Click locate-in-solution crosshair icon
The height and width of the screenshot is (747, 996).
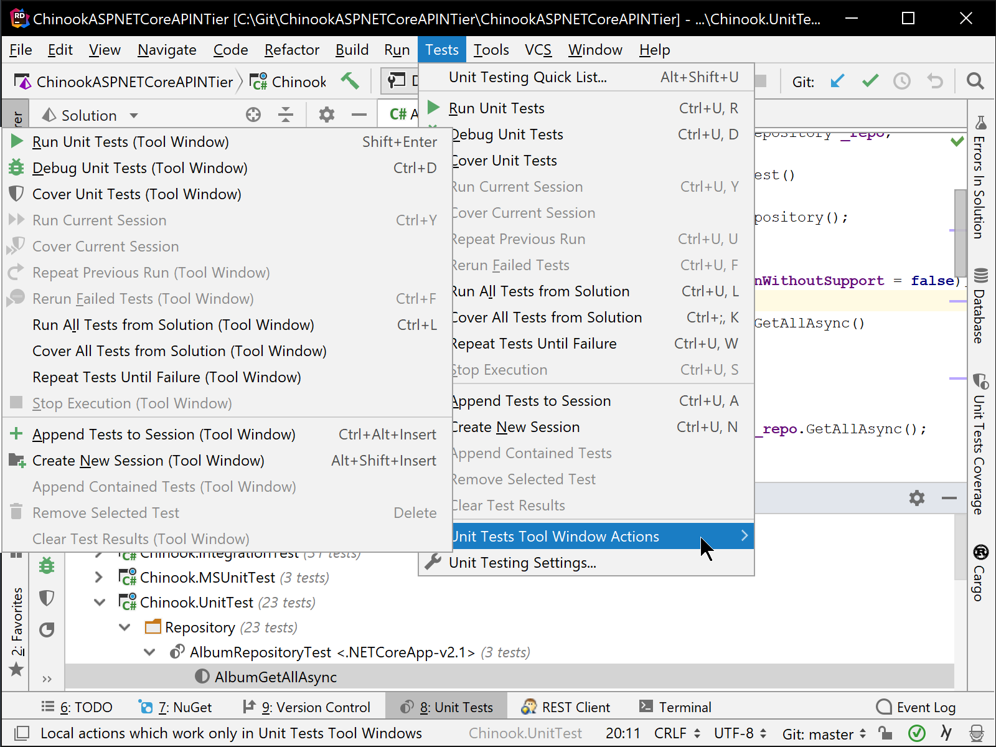(x=253, y=115)
